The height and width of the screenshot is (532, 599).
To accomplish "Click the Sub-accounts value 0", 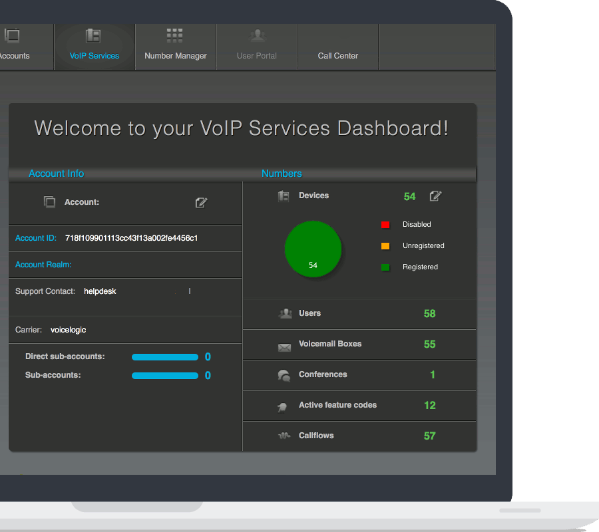I will (208, 376).
